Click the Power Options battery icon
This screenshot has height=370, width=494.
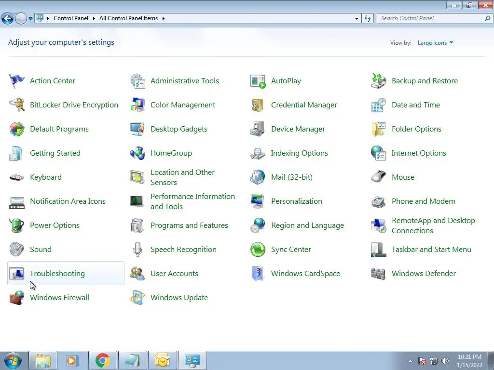pyautogui.click(x=17, y=225)
